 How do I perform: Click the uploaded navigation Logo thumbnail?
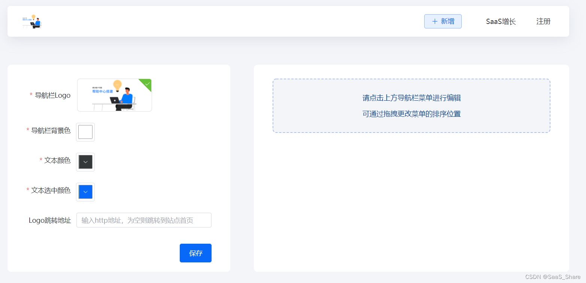115,95
